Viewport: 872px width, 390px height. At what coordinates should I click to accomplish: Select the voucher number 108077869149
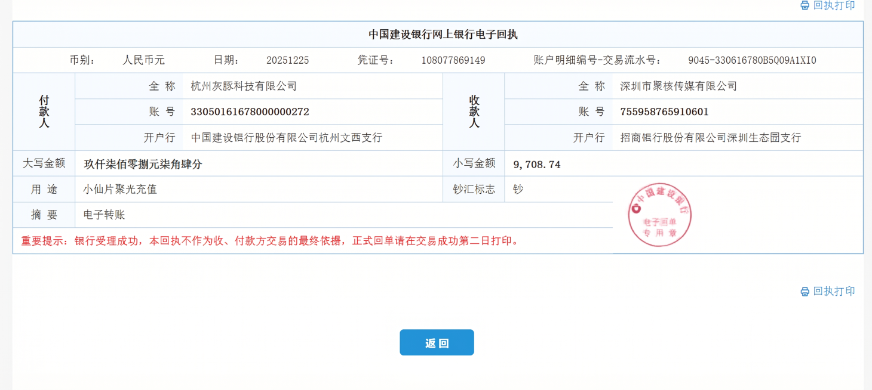453,60
